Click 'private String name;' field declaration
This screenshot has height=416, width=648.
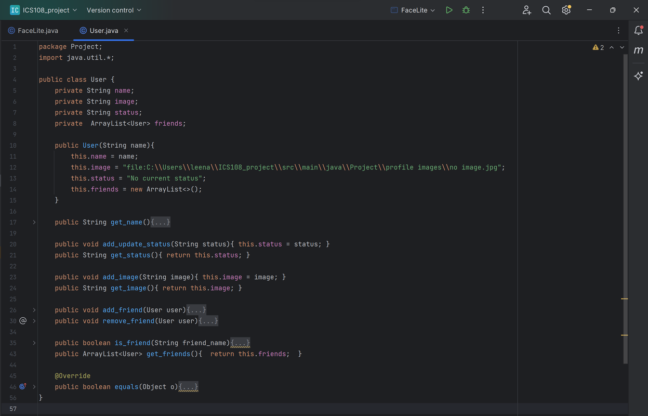coord(95,90)
